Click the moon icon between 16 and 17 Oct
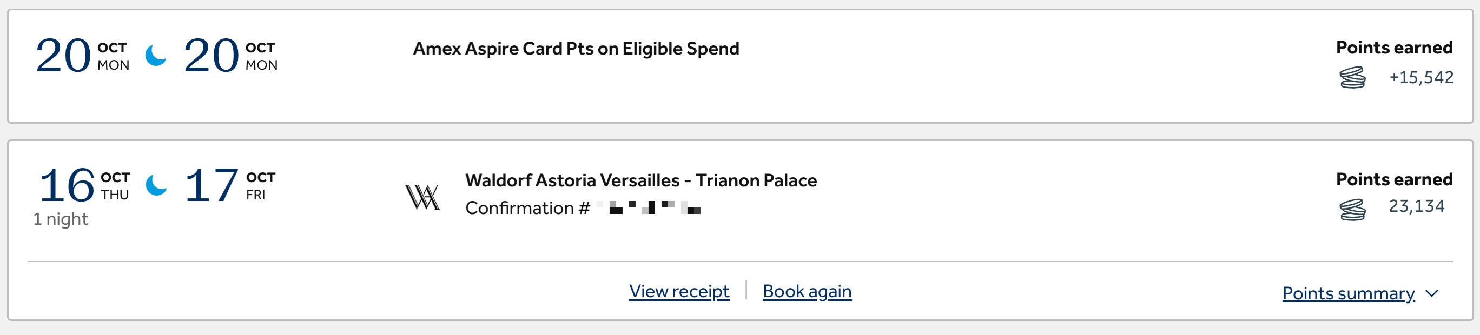Image resolution: width=1480 pixels, height=335 pixels. (156, 185)
